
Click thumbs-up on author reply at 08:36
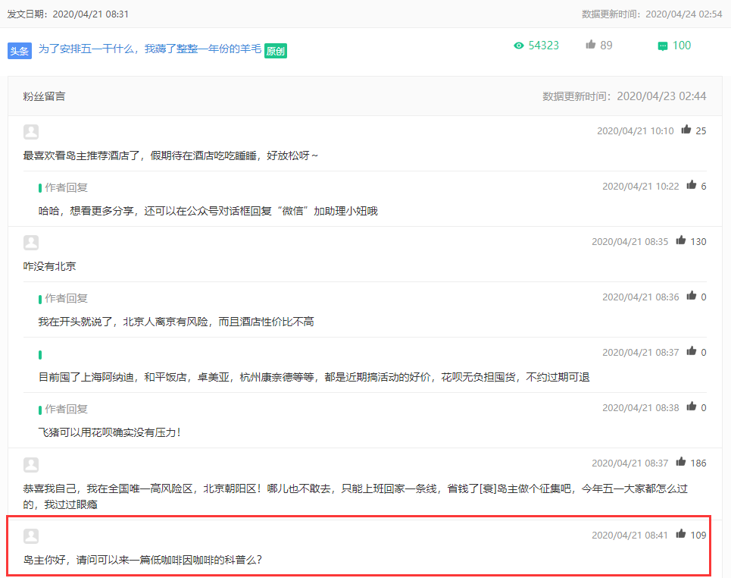pyautogui.click(x=691, y=296)
